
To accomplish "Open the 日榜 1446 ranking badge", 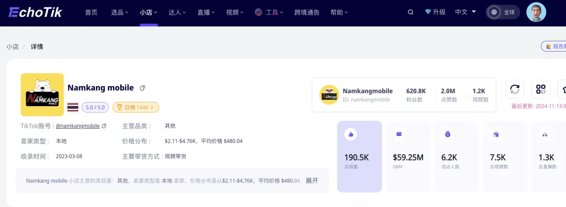I will [136, 107].
